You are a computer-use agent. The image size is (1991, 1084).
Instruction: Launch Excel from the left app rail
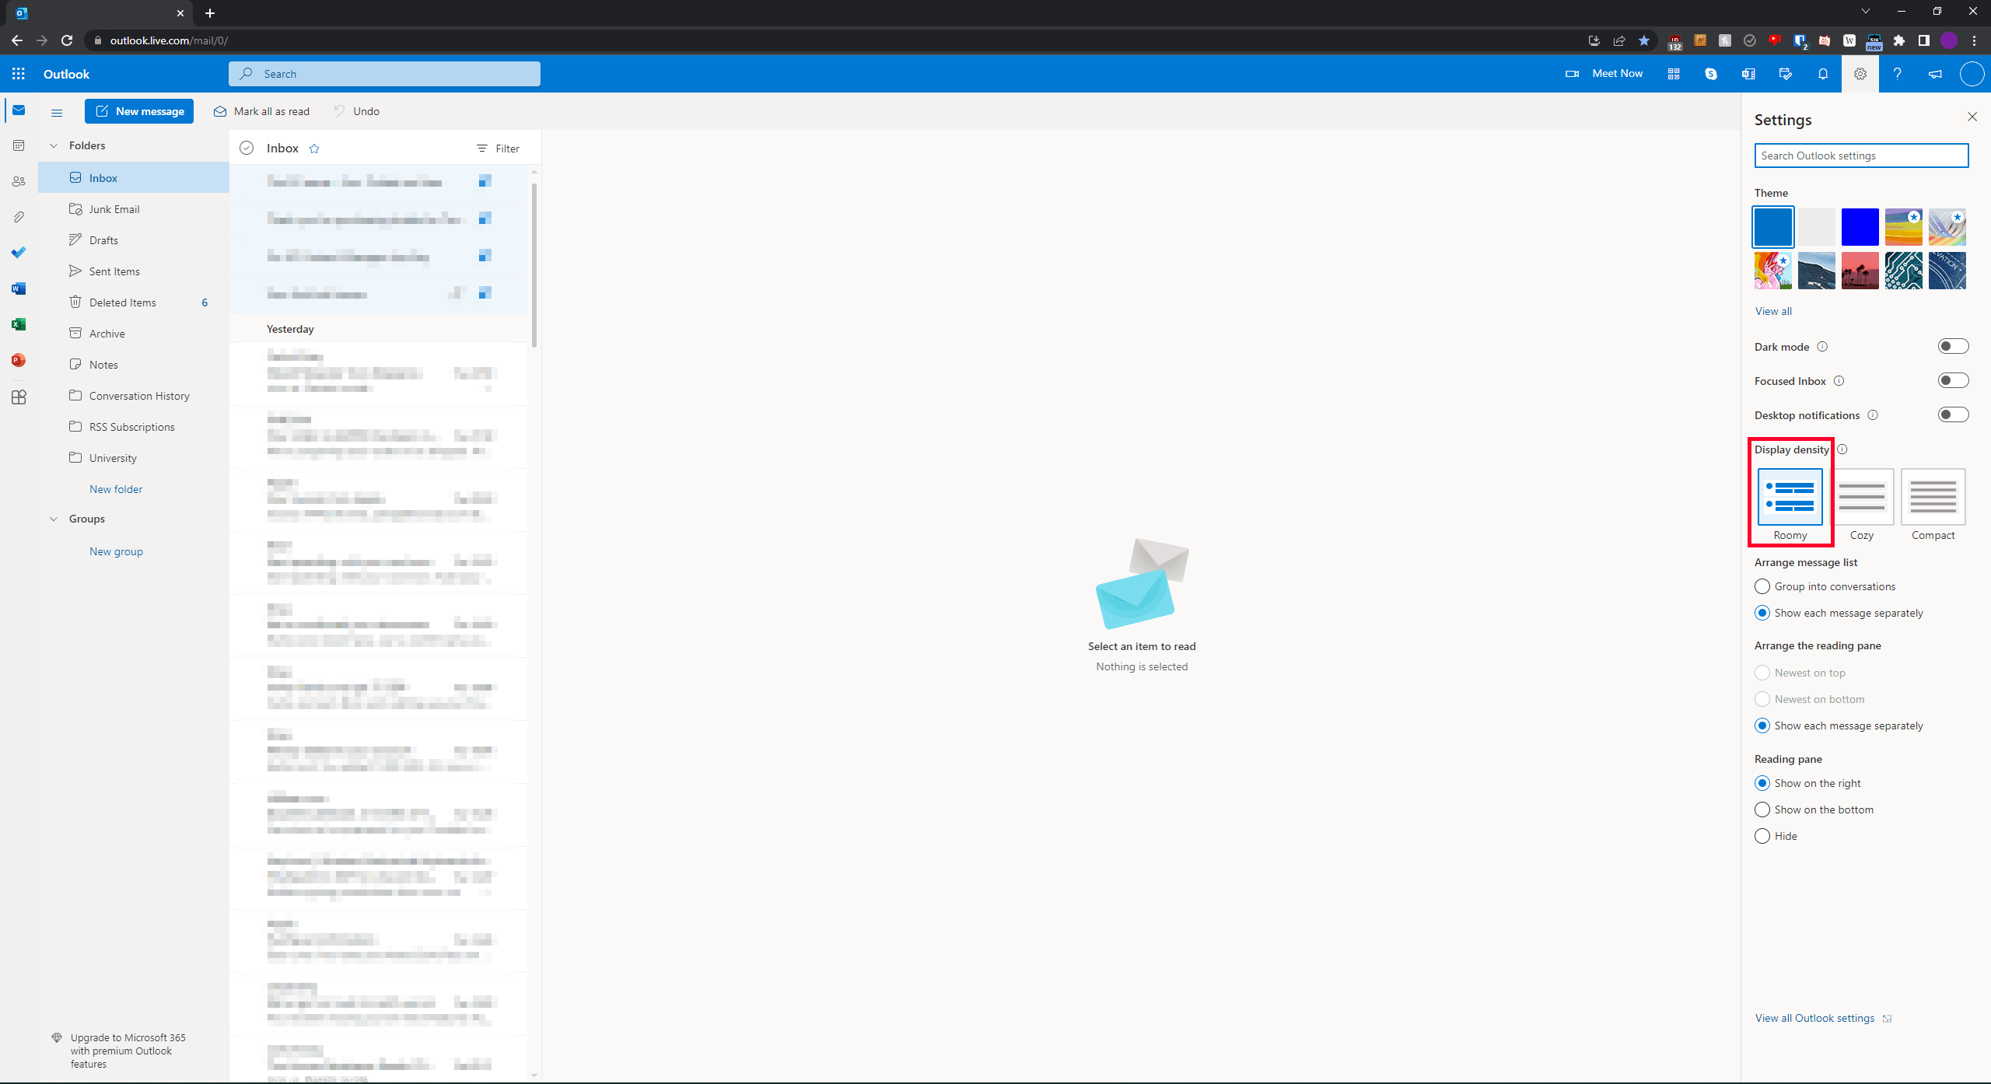click(x=19, y=324)
